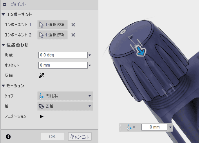Clear the コンポーネント 1 selection
The width and height of the screenshot is (199, 143).
point(73,25)
